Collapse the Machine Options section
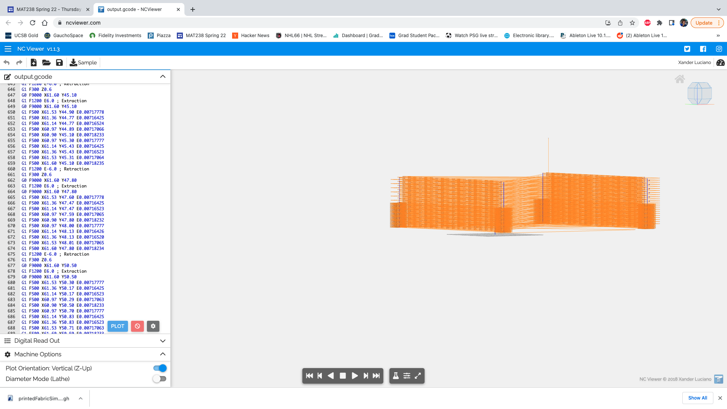The height and width of the screenshot is (409, 727). [x=163, y=354]
